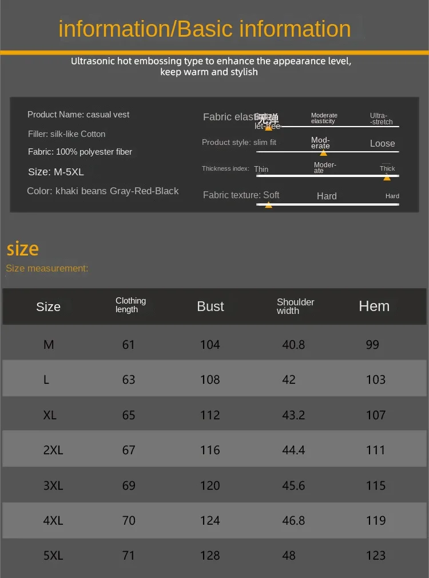The image size is (429, 578).
Task: Click the Thickness index slider track
Action: click(x=327, y=176)
